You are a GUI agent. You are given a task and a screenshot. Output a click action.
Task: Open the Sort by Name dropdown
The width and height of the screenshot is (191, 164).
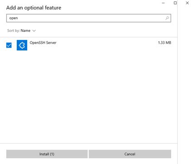pyautogui.click(x=21, y=30)
